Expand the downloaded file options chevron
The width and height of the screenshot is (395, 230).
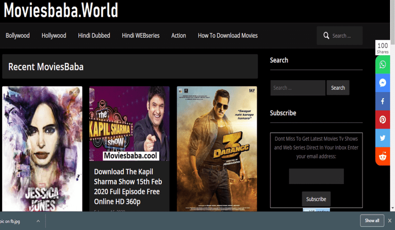point(38,221)
